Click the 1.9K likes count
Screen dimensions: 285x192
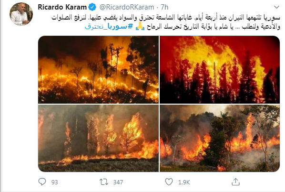coord(184,182)
